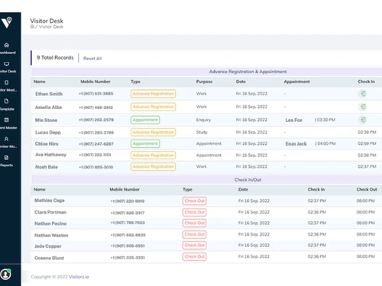This screenshot has width=382, height=286.
Task: Select the name Amelia Alba
Action: [48, 108]
